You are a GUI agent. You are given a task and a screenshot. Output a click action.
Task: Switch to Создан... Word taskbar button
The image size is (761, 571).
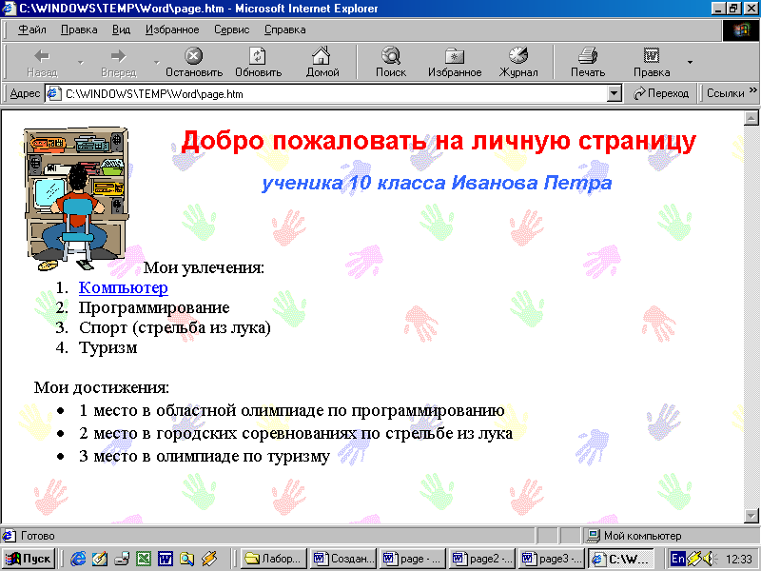343,559
